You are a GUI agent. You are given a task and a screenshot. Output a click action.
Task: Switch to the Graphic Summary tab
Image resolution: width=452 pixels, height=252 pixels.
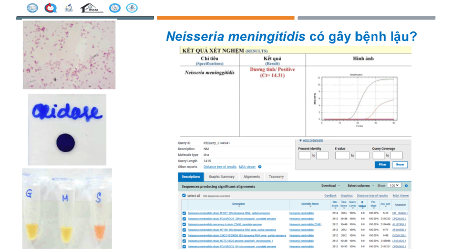click(221, 177)
